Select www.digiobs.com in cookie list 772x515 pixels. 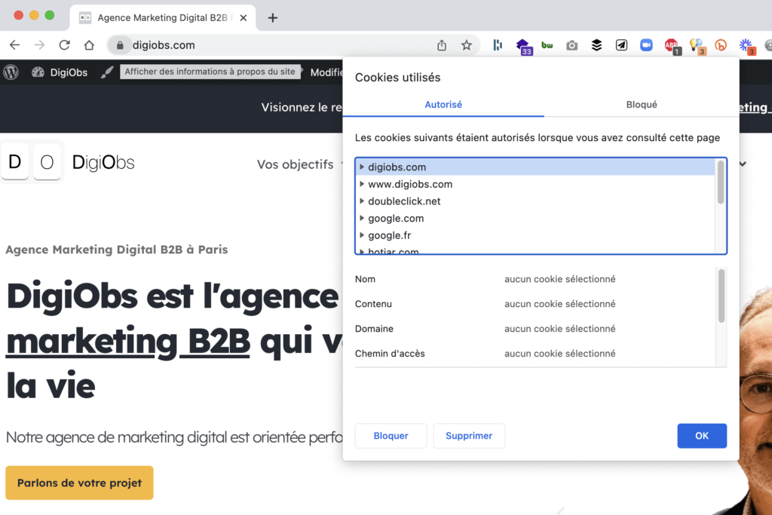click(x=410, y=184)
